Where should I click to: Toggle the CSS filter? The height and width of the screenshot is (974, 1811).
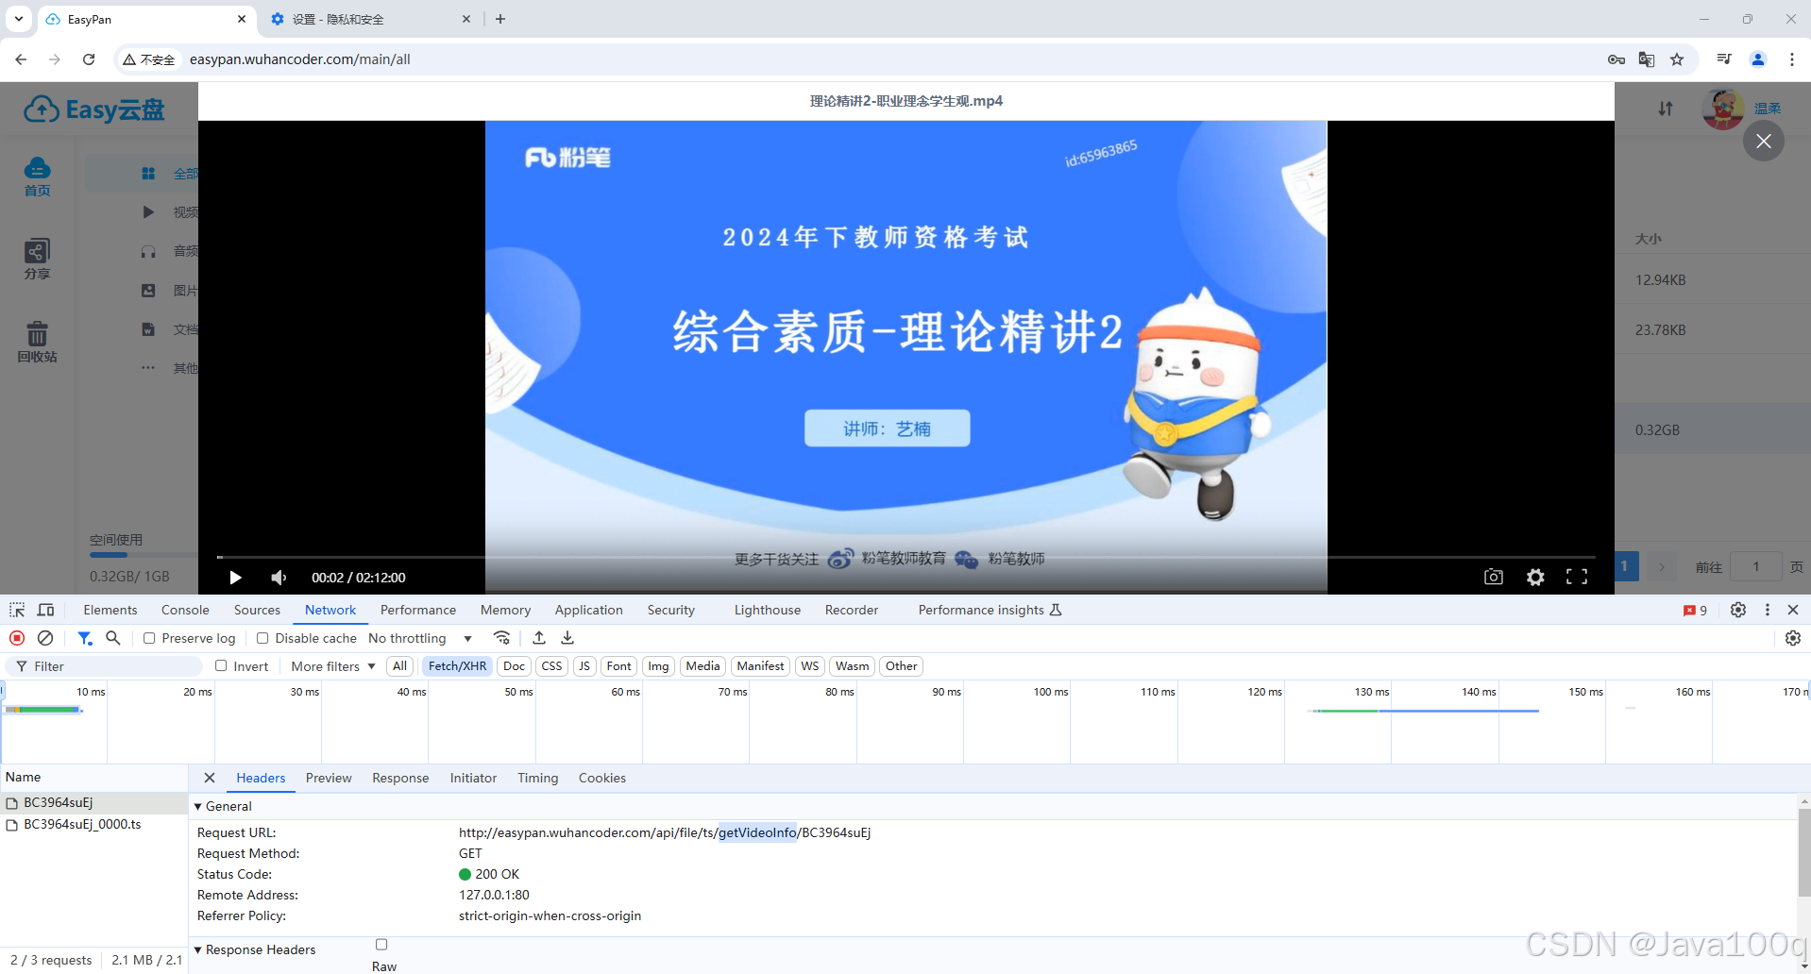pos(552,666)
